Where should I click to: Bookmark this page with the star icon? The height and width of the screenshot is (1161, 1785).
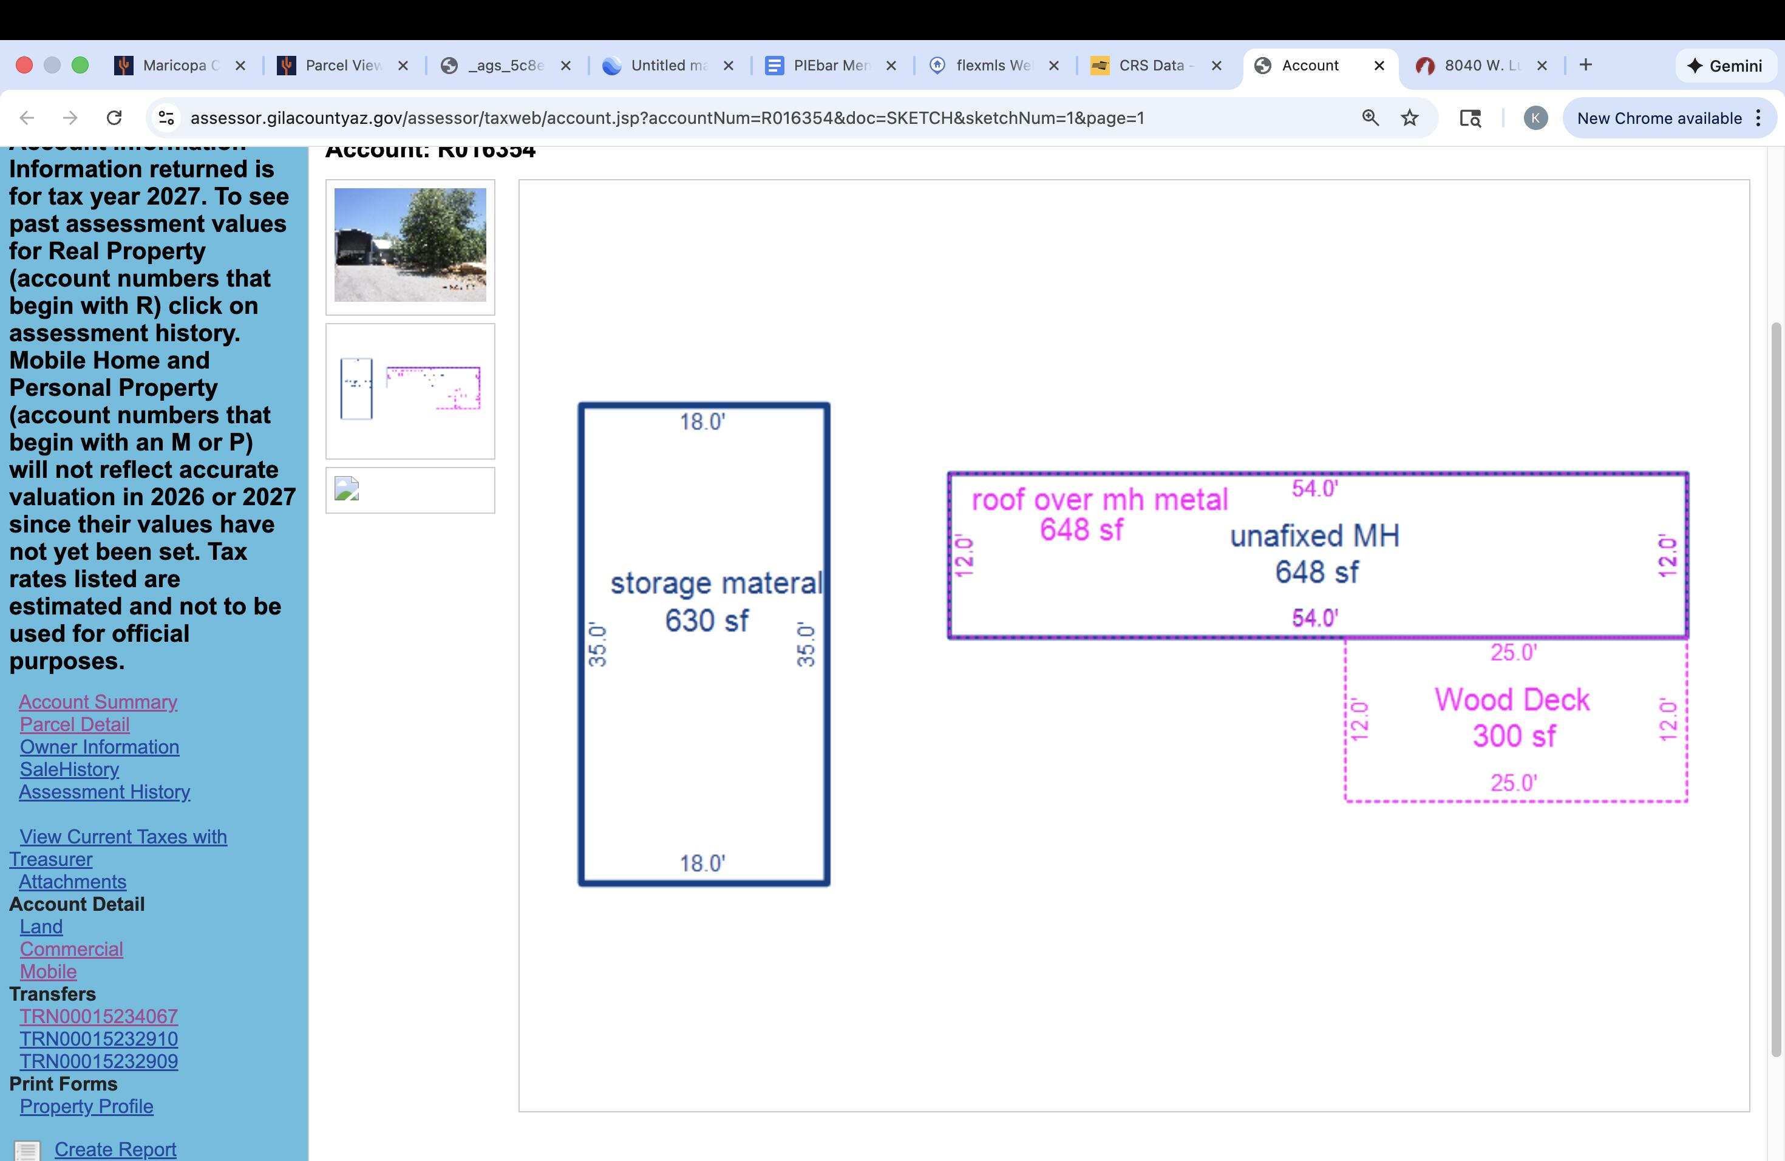click(x=1410, y=118)
